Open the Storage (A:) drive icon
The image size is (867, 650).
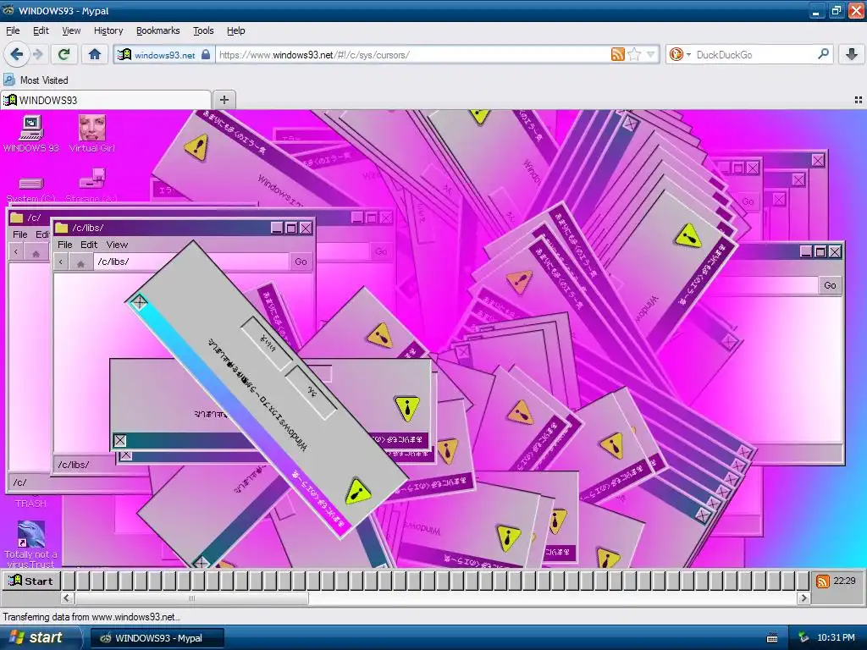[91, 187]
